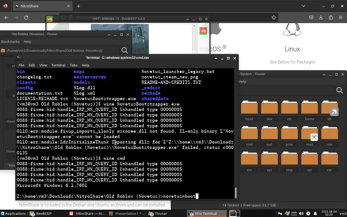
Task: Click the vm3 user panel button
Action: [x=343, y=213]
